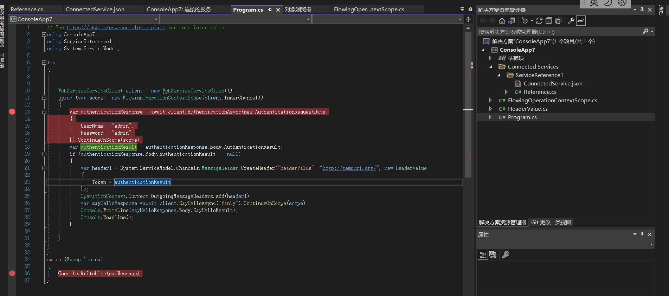Close the Program.cs tab
The width and height of the screenshot is (669, 296).
[278, 10]
